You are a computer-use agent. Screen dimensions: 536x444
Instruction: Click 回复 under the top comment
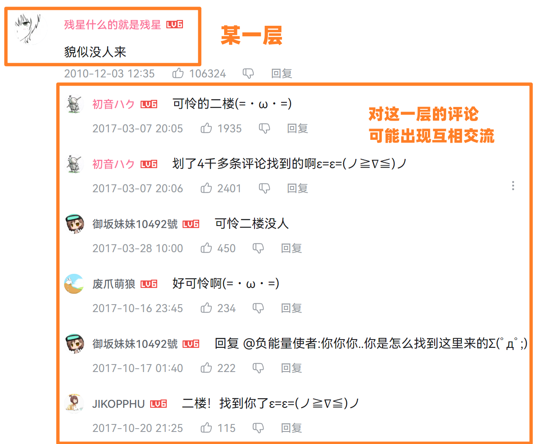[x=282, y=74]
